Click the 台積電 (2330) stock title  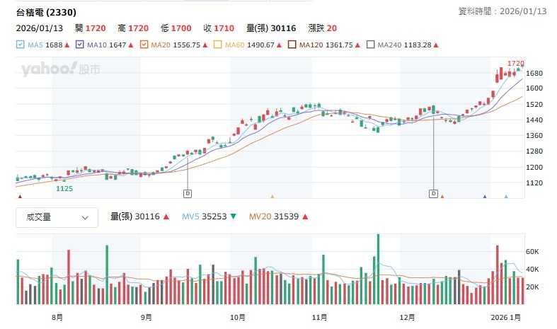pos(47,12)
